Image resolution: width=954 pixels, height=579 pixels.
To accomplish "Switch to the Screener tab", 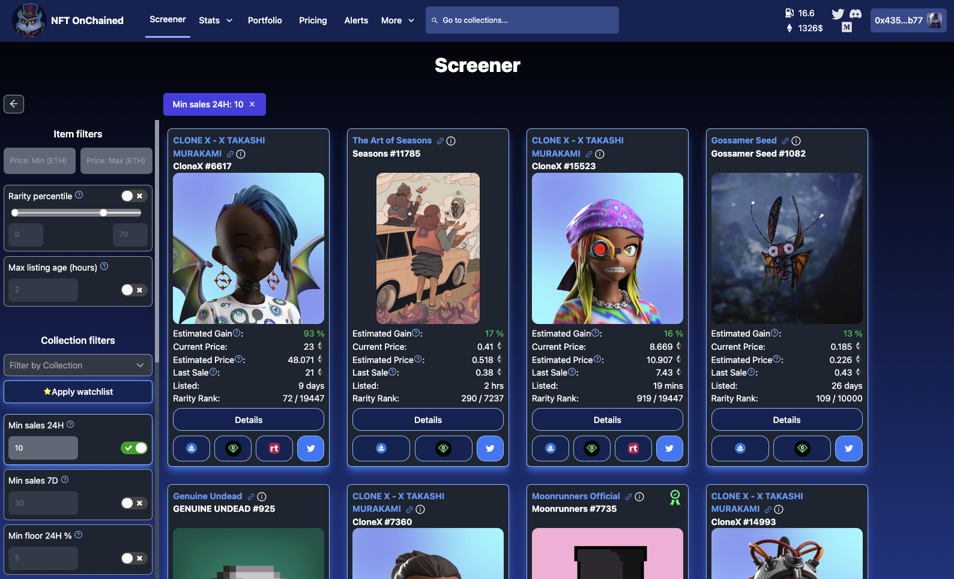I will click(x=168, y=20).
